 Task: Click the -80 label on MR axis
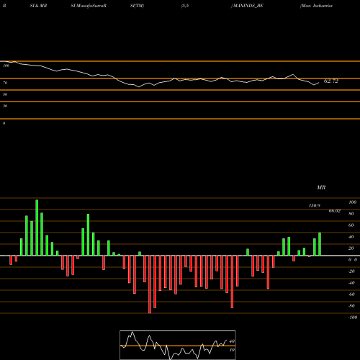point(351,306)
